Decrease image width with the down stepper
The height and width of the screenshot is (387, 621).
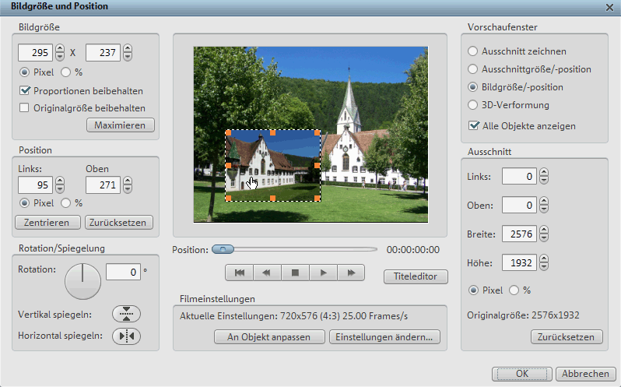pos(60,57)
